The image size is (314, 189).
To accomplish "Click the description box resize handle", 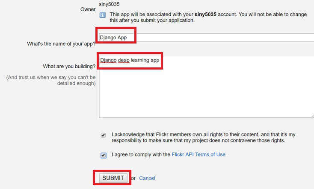I will tap(312, 115).
